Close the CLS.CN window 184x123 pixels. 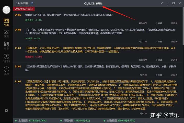pos(180,3)
